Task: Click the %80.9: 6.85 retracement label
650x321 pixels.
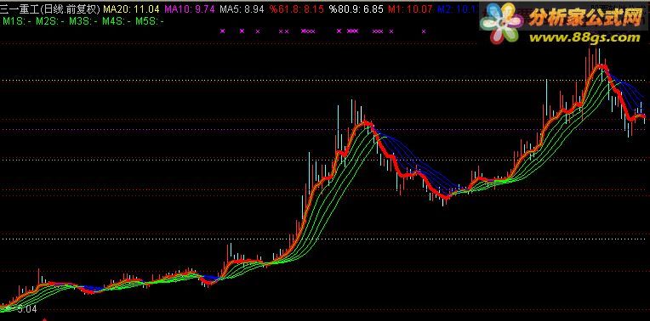Action: click(x=356, y=9)
